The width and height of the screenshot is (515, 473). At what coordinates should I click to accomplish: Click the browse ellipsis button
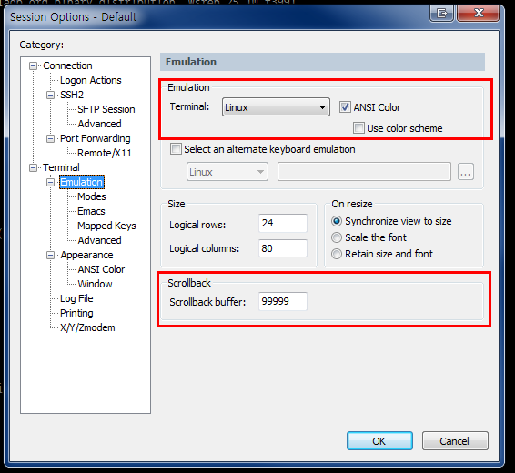coord(466,172)
